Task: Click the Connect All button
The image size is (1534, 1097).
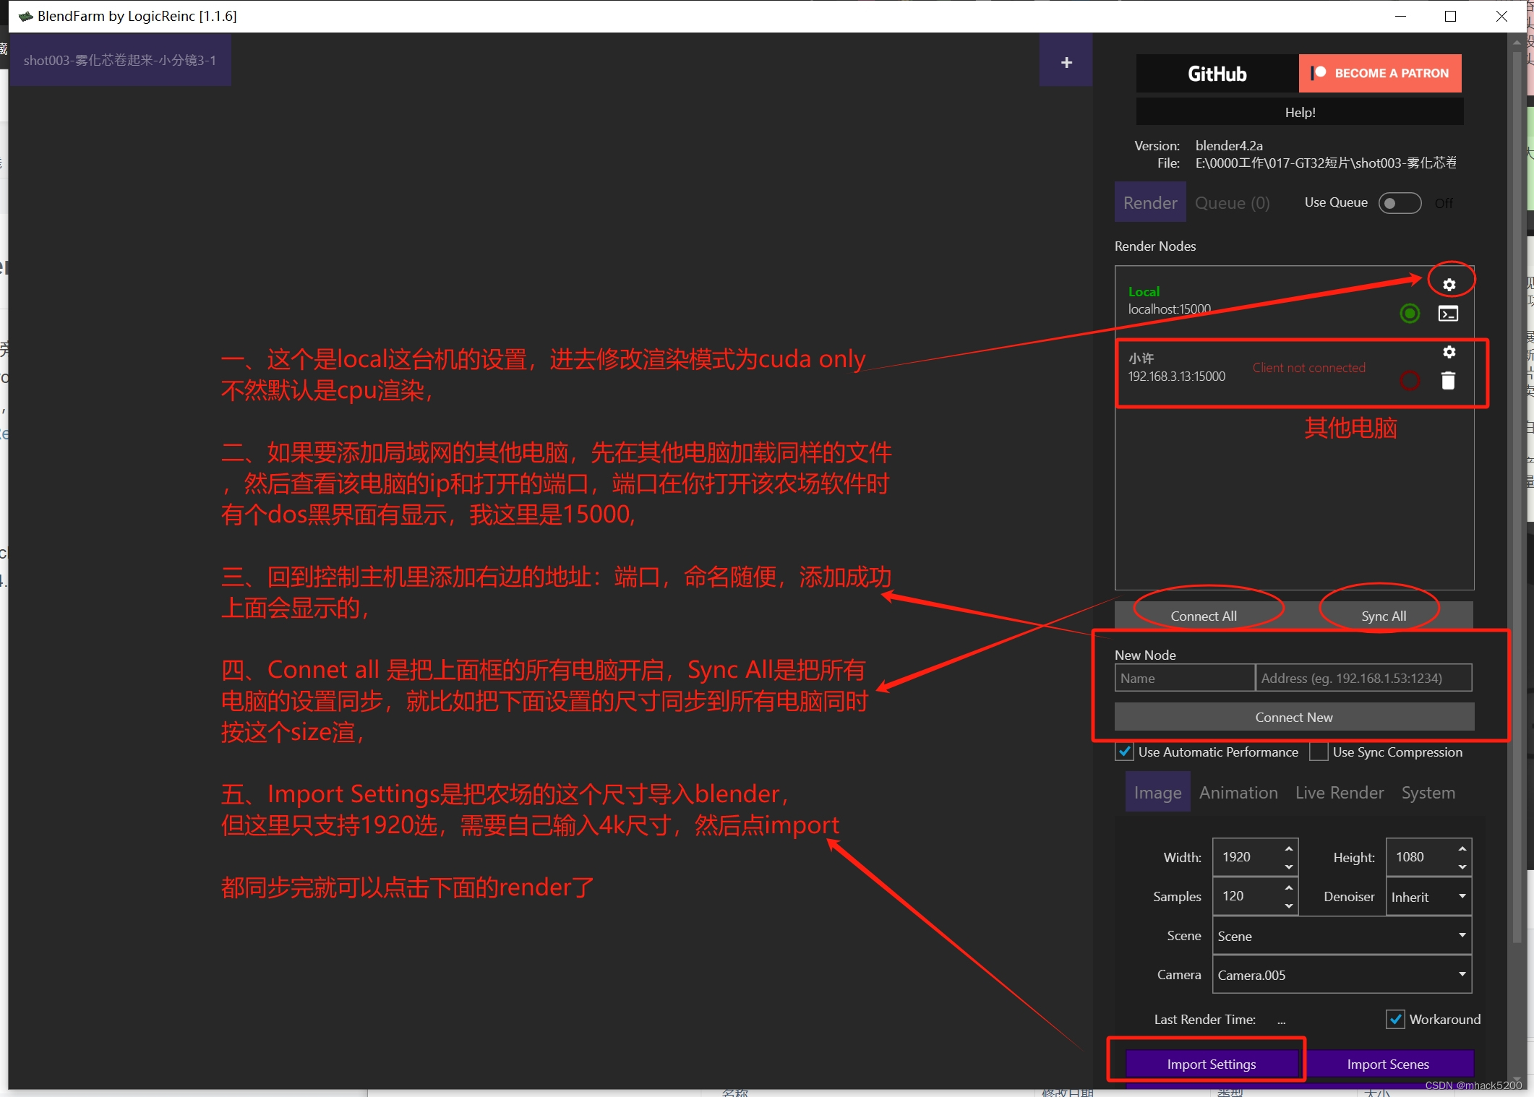Action: click(x=1204, y=615)
